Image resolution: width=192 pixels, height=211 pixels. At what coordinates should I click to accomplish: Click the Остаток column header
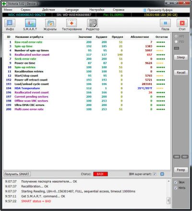pyautogui.click(x=162, y=37)
